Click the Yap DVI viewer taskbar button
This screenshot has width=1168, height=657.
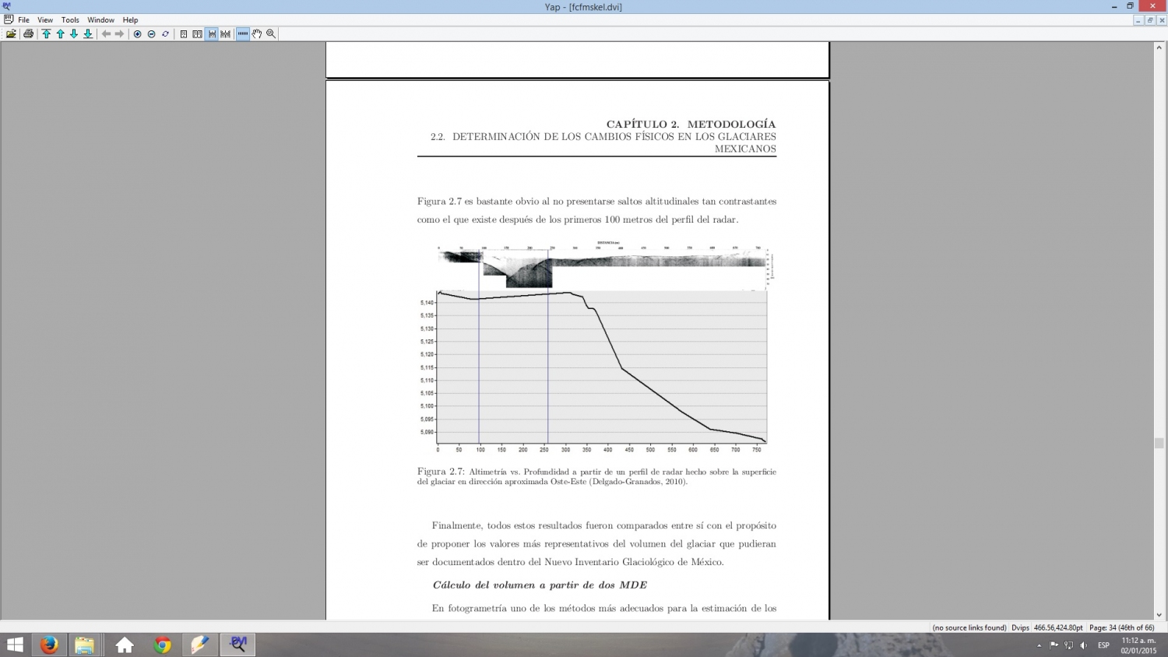tap(238, 645)
